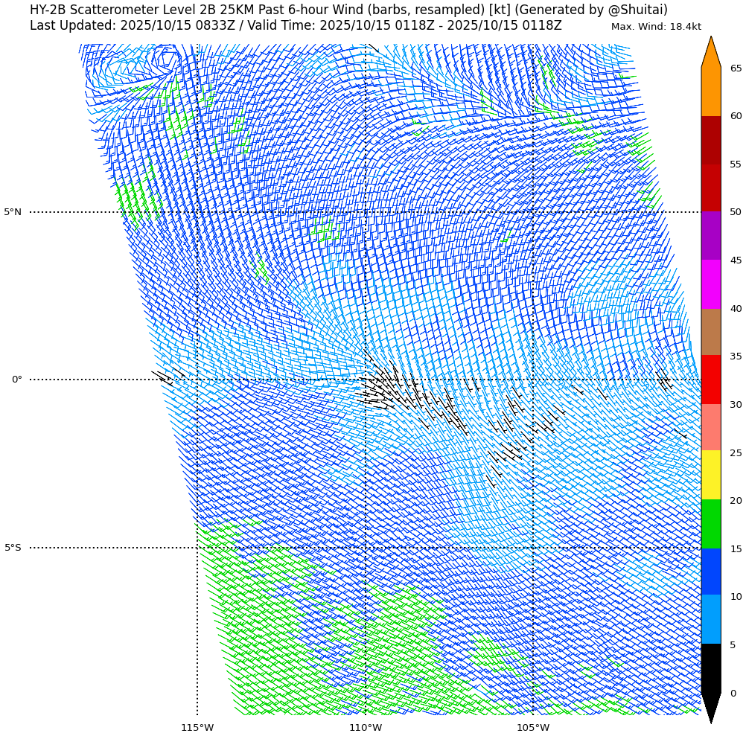This screenshot has width=746, height=736.
Task: Click the black arrow below the colorbar
Action: pos(711,707)
